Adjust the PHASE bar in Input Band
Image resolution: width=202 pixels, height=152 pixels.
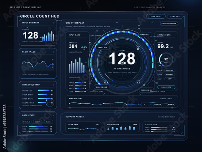[79, 82]
